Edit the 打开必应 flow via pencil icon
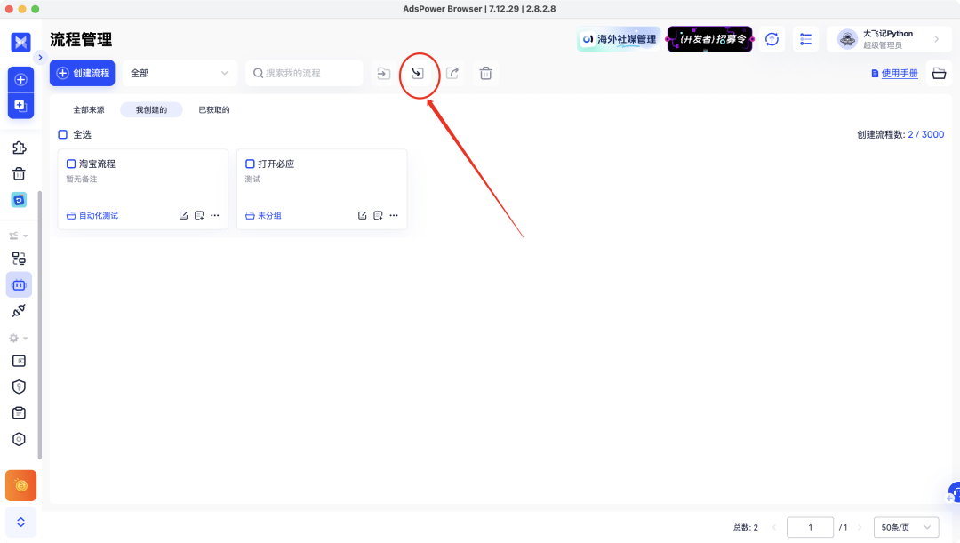Image resolution: width=960 pixels, height=543 pixels. click(363, 215)
